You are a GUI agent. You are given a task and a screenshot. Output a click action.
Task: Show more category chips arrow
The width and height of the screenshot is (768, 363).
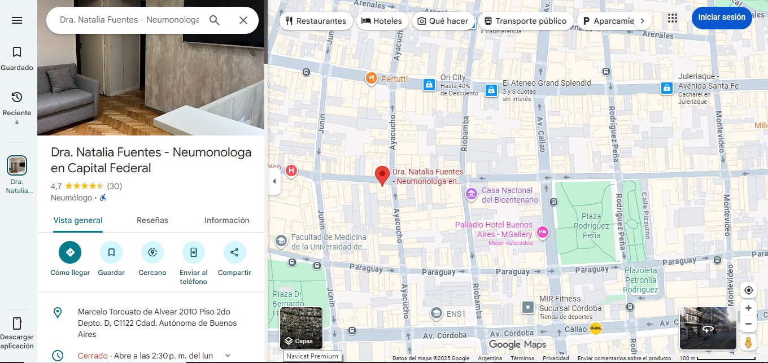642,21
